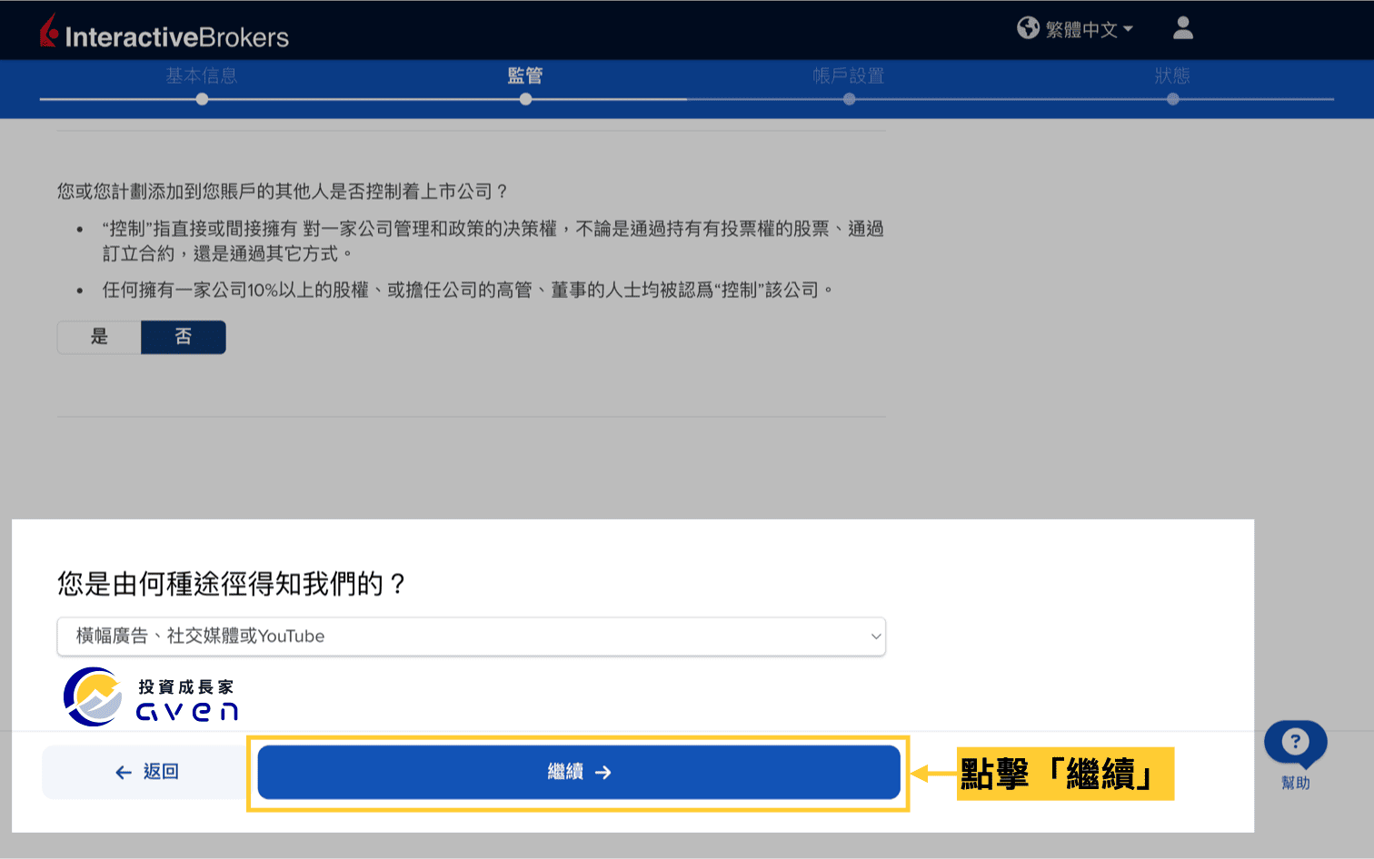Expand the referral source dropdown
The image size is (1374, 859).
[x=472, y=637]
